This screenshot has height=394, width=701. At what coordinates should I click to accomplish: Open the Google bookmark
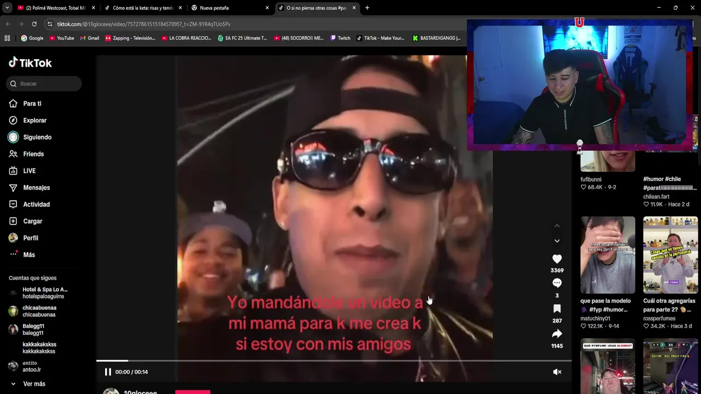32,38
